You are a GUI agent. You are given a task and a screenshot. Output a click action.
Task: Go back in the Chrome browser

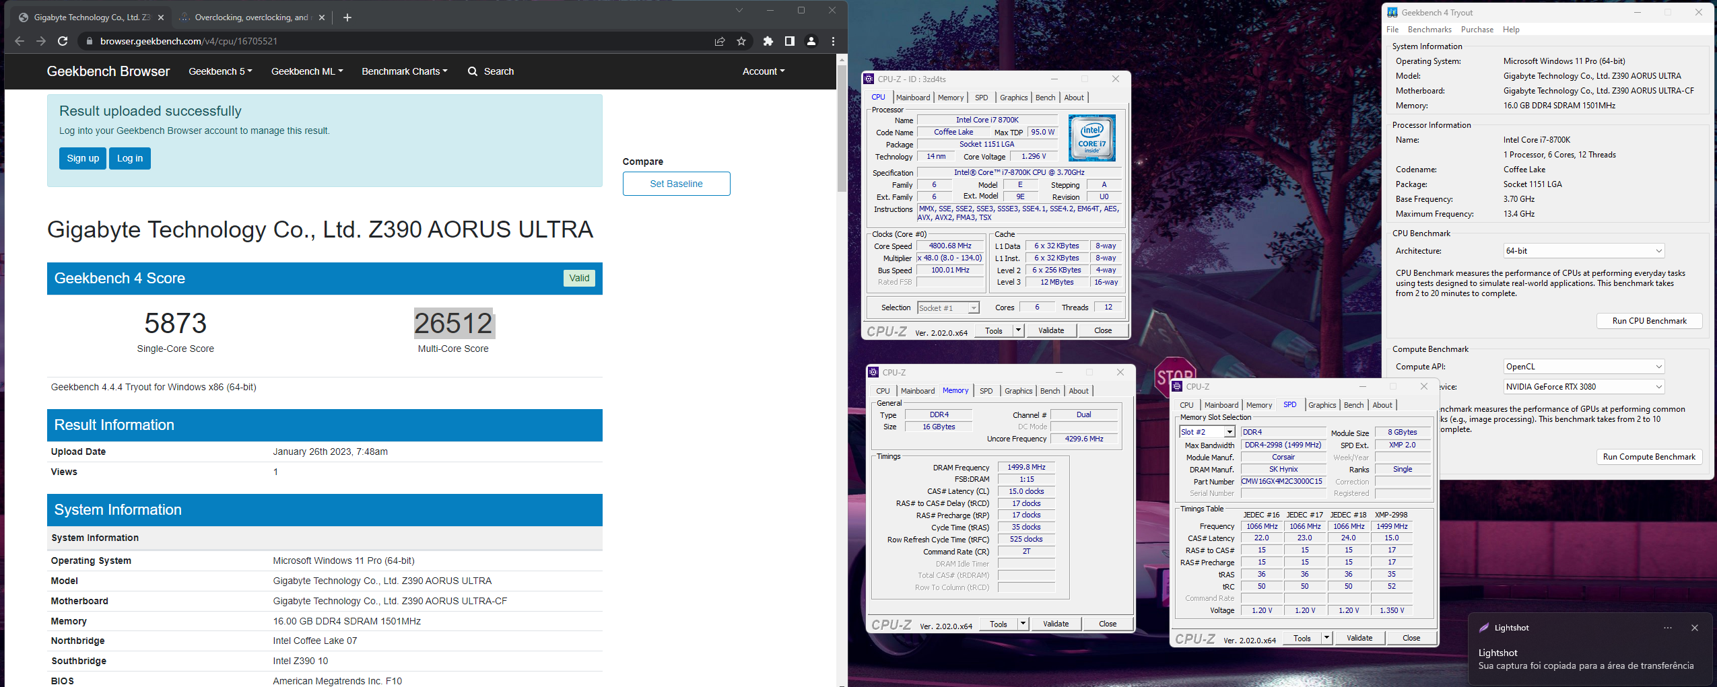pos(20,41)
